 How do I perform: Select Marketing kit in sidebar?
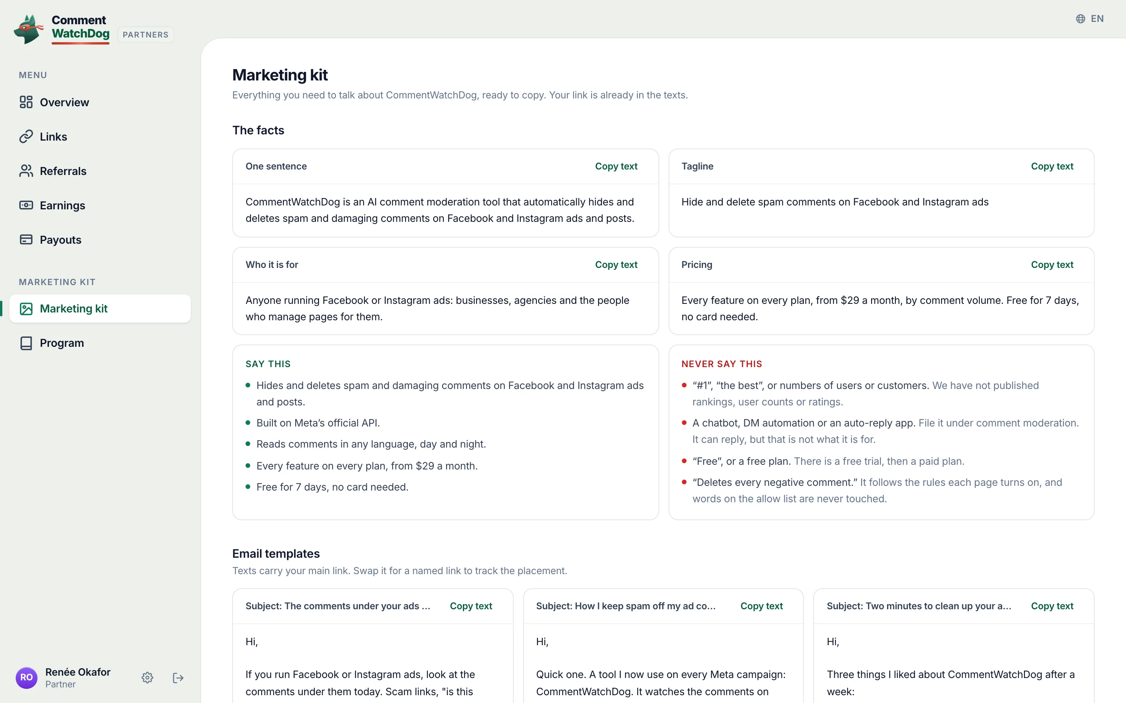[x=100, y=309]
